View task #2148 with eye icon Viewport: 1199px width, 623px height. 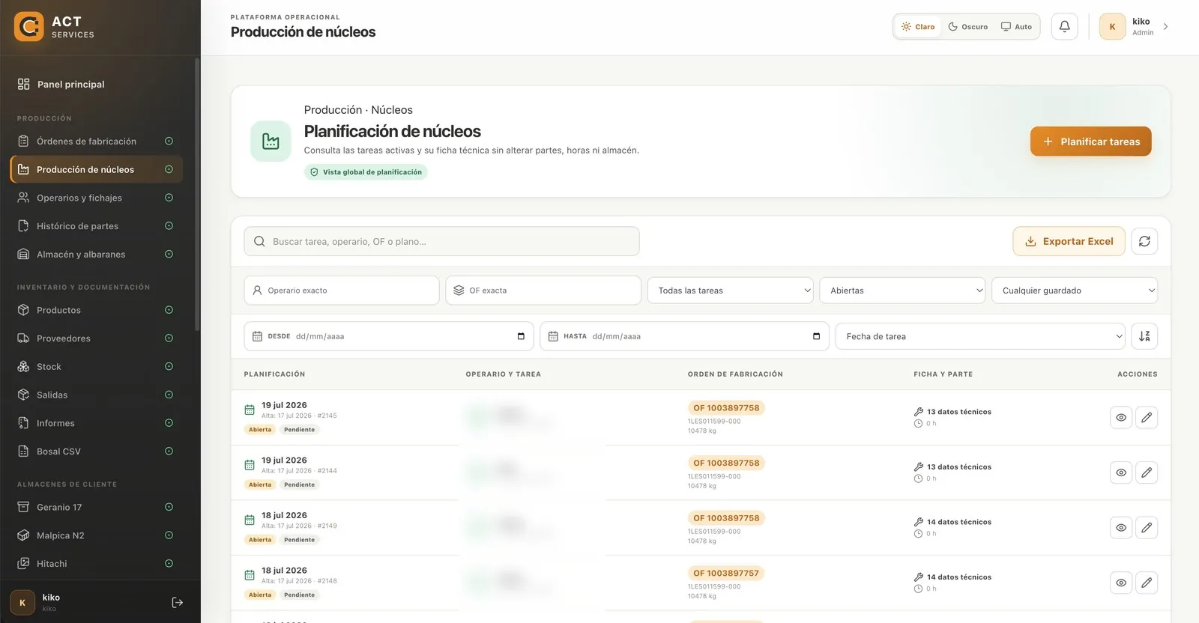(1121, 583)
